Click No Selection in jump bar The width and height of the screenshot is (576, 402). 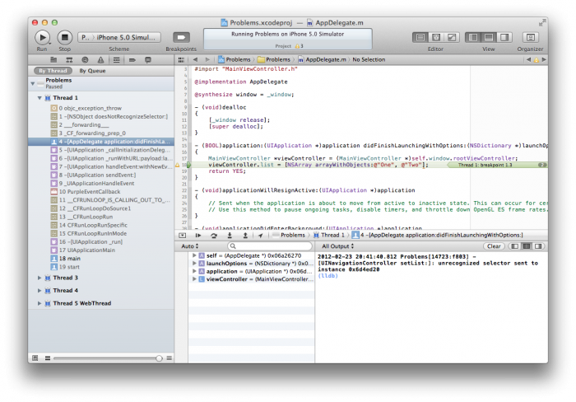(x=369, y=59)
